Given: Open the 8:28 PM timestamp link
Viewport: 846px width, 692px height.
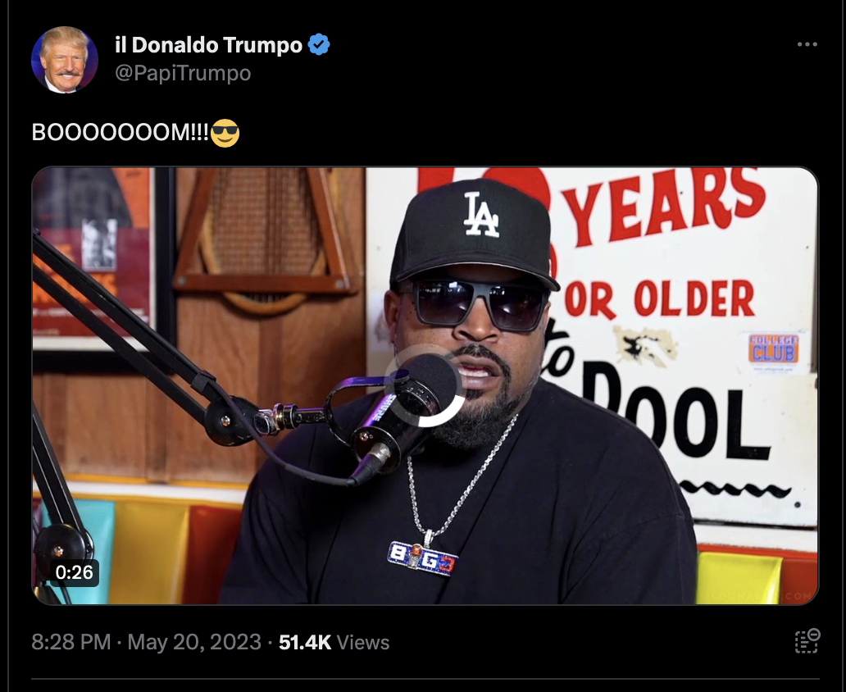Looking at the screenshot, I should [70, 642].
